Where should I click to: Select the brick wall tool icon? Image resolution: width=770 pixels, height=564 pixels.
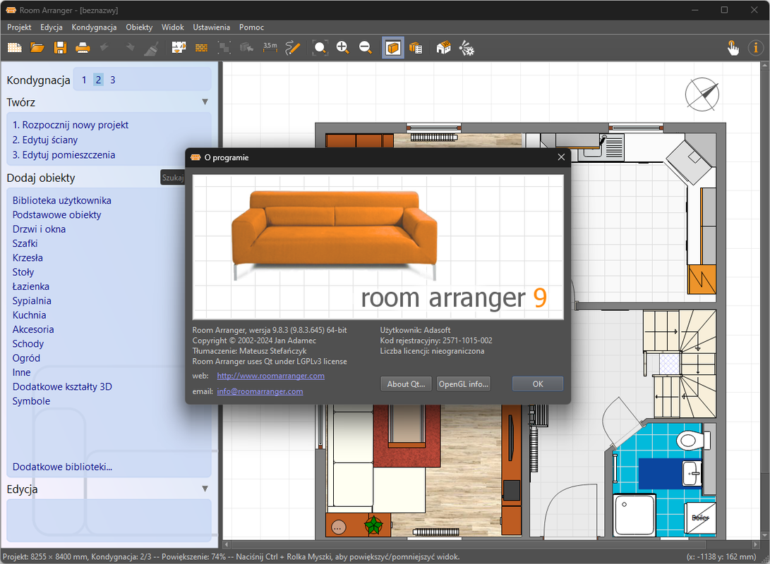pos(201,47)
